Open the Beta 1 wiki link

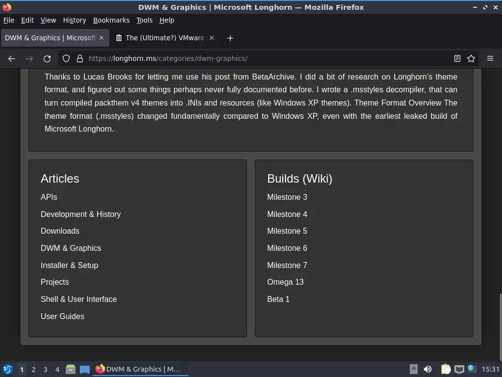tap(278, 299)
